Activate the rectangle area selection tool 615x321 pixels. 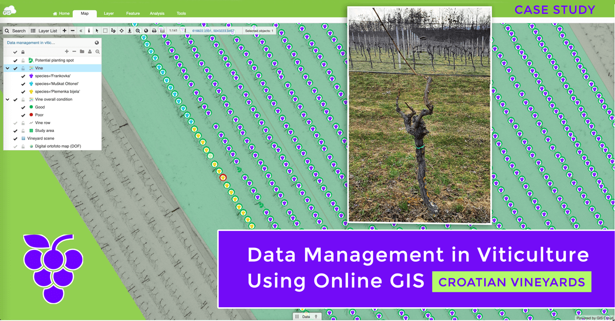tap(105, 31)
